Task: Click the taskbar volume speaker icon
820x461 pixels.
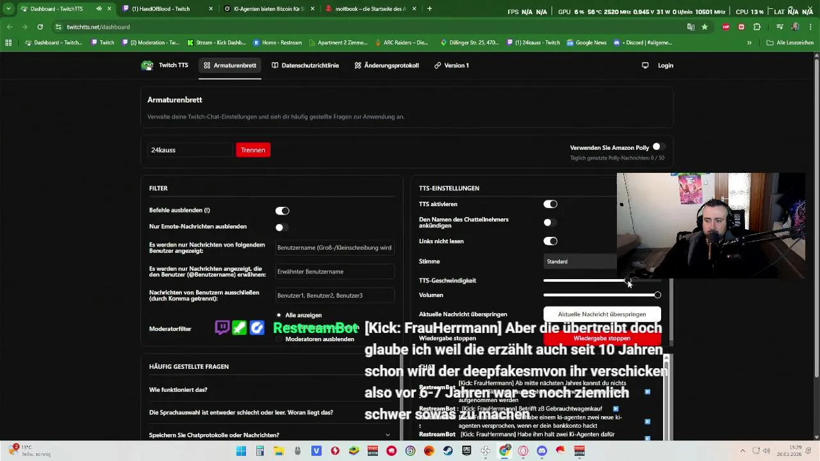Action: [x=767, y=451]
